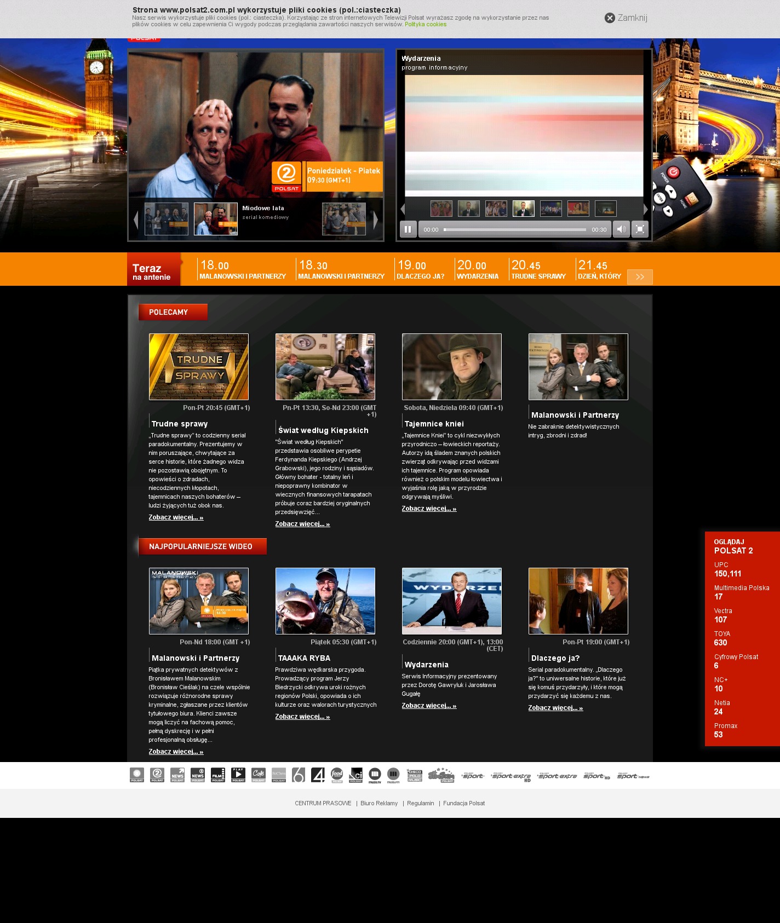
Task: Mute the video player volume
Action: [621, 229]
